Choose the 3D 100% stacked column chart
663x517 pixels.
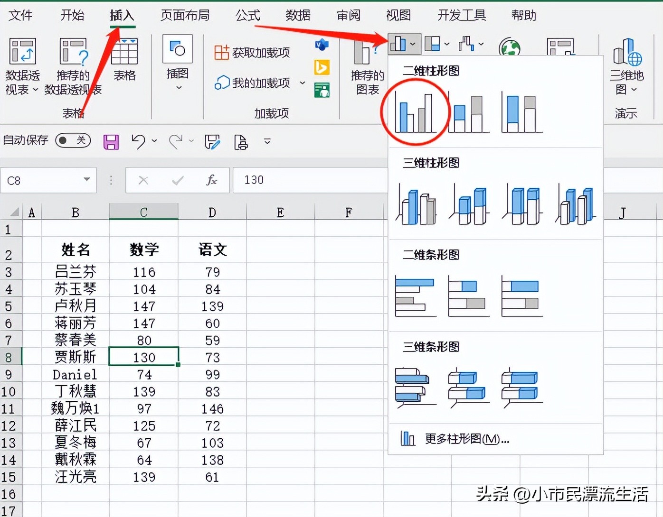[x=522, y=204]
